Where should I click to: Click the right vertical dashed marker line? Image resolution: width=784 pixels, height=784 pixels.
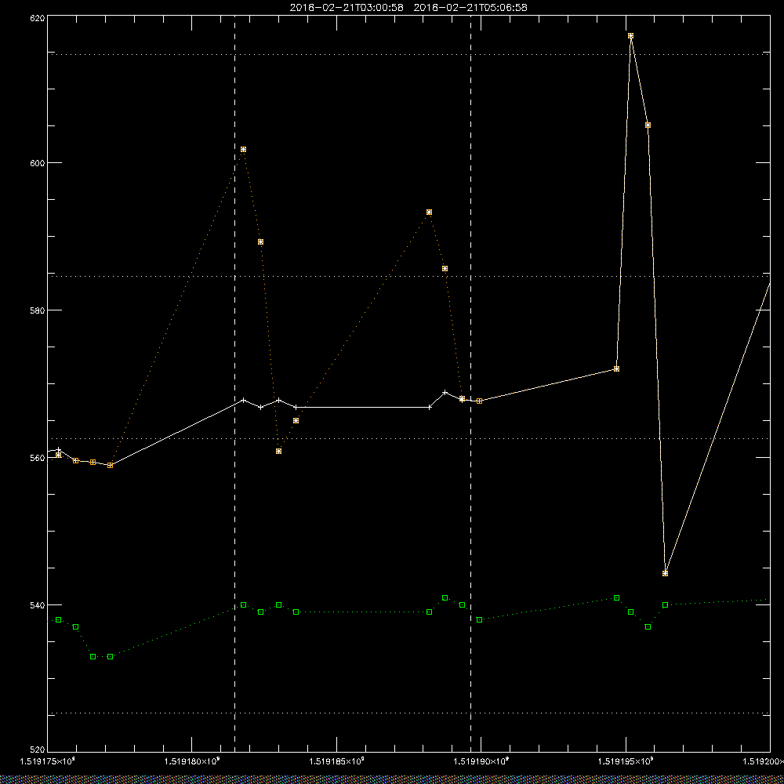[x=470, y=383]
